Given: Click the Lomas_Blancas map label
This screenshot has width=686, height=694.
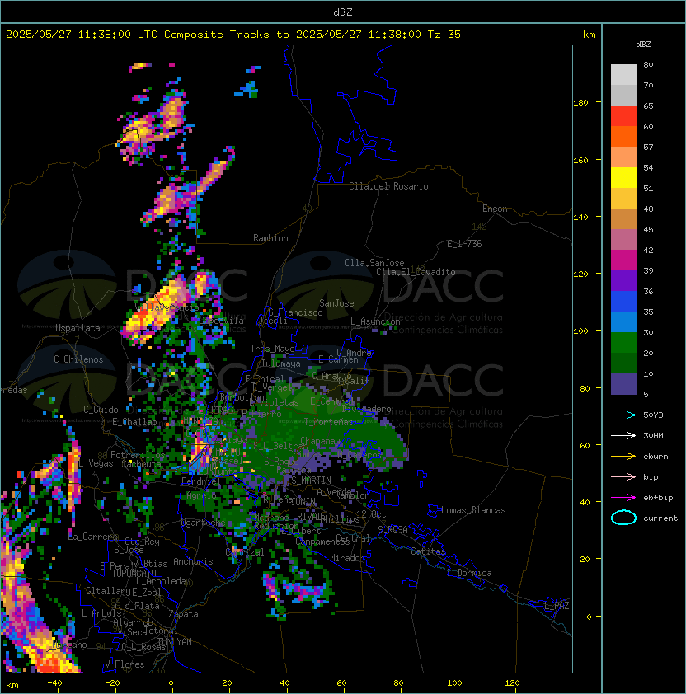Looking at the screenshot, I should click(x=473, y=510).
